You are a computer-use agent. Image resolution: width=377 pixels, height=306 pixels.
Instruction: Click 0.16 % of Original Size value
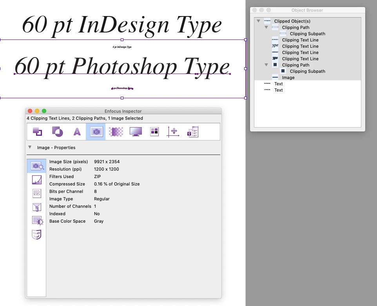(x=117, y=184)
